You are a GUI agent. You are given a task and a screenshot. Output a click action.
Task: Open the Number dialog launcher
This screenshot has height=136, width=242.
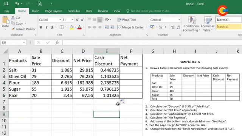180,35
